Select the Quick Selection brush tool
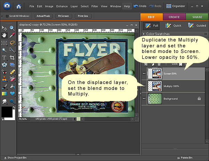The image size is (209, 161). click(x=12, y=50)
